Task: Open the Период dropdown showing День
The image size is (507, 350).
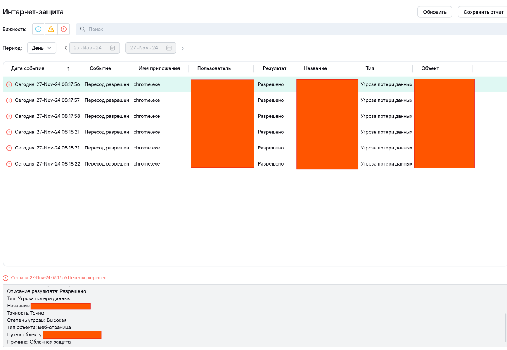Action: 42,48
